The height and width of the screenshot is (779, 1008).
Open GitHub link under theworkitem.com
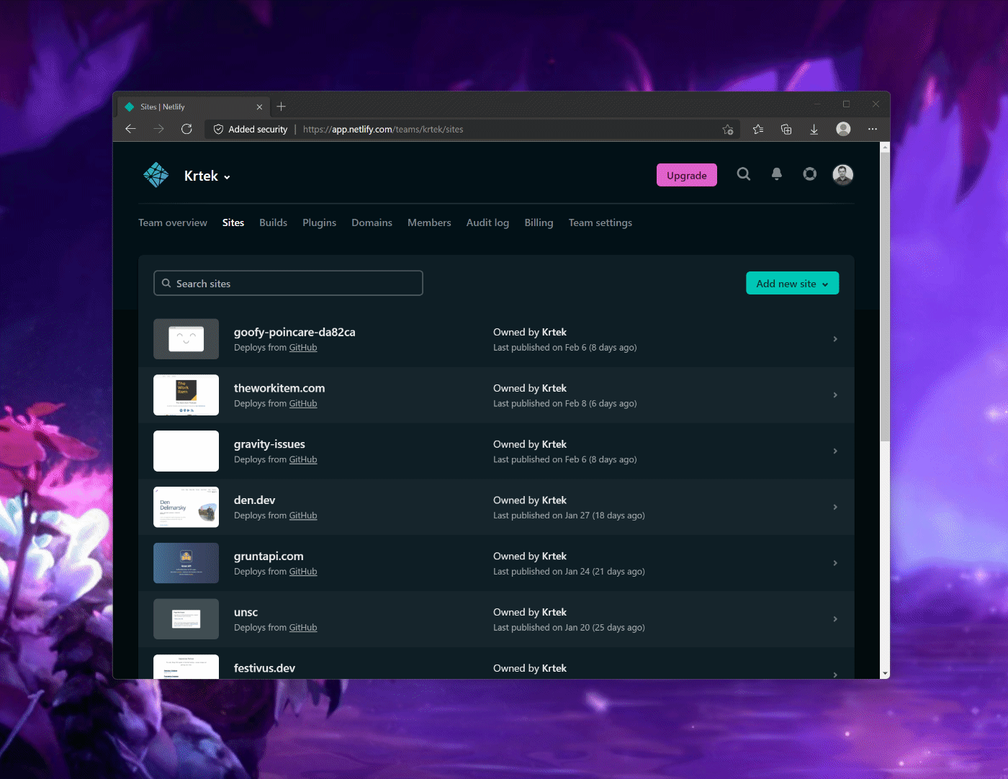point(303,404)
